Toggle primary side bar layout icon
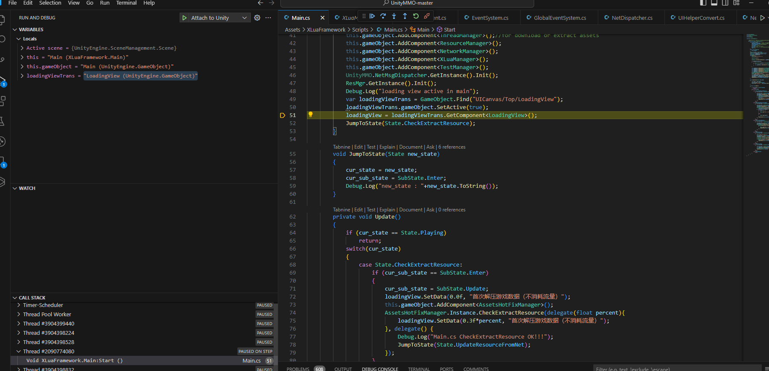Image resolution: width=769 pixels, height=371 pixels. click(x=703, y=3)
